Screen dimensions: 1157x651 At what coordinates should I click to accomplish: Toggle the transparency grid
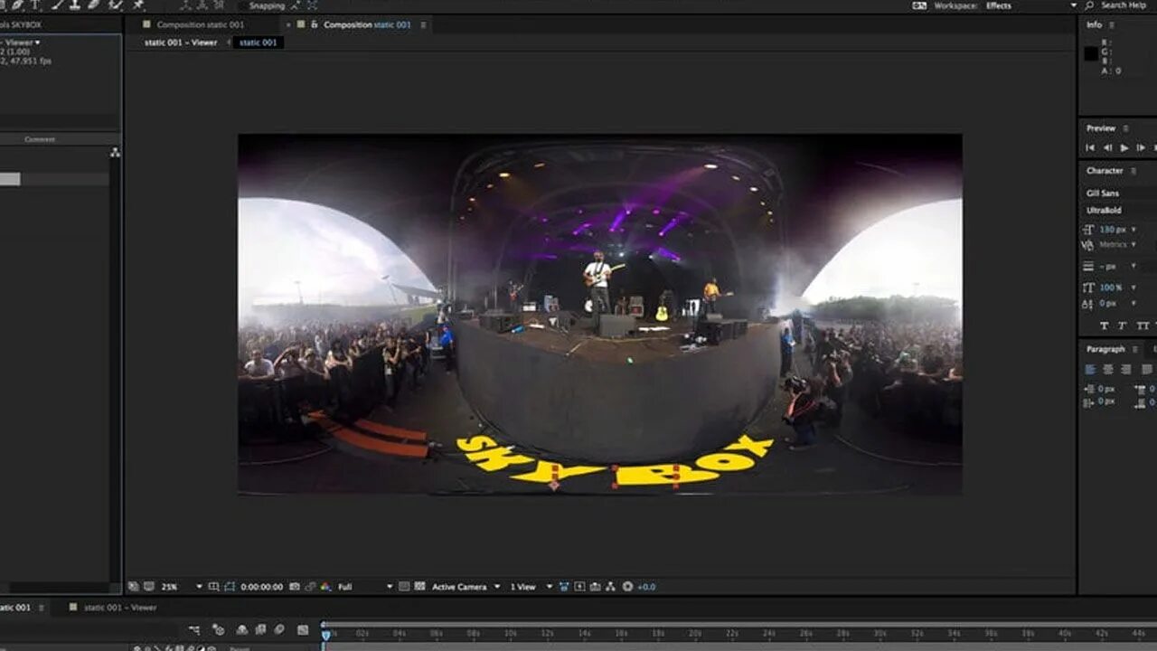point(420,587)
